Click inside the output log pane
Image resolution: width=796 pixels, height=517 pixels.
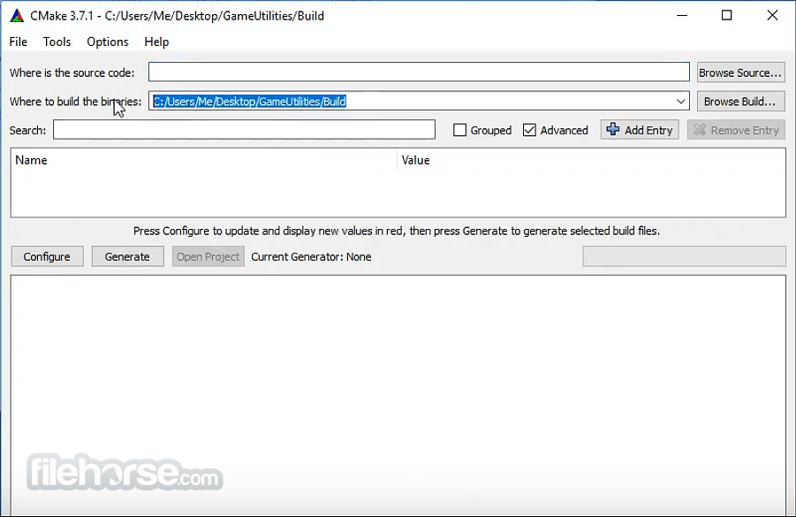click(398, 395)
